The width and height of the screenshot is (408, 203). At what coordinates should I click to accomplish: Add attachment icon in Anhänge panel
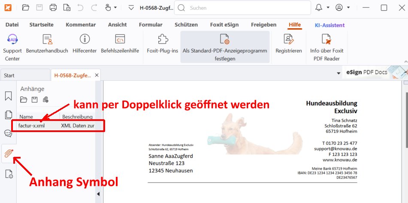coord(45,100)
